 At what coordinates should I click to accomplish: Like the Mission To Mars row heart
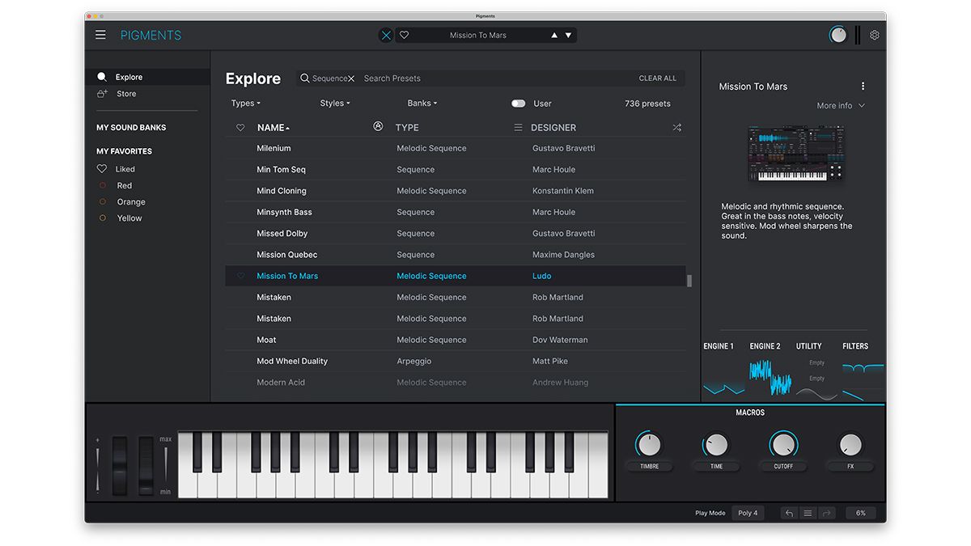pyautogui.click(x=240, y=276)
